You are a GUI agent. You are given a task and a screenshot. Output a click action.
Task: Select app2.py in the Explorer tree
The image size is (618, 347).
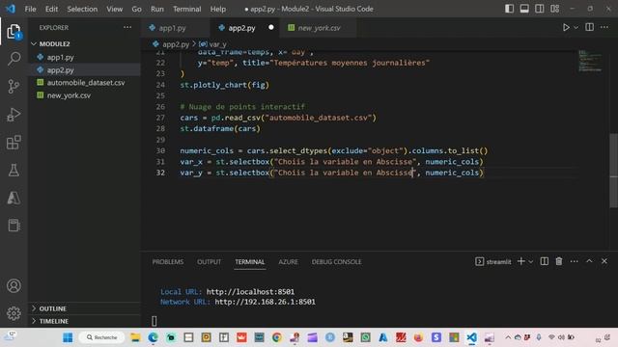click(60, 70)
